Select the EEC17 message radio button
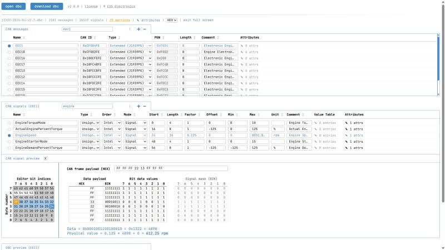 tap(9, 64)
